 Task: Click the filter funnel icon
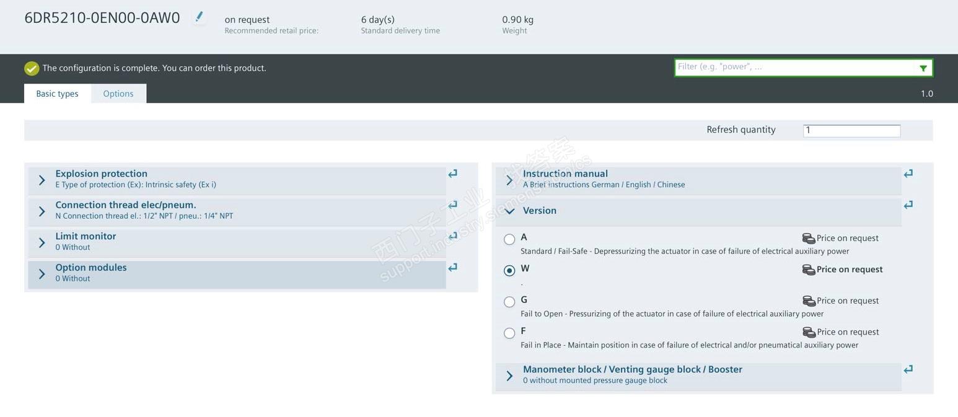[923, 68]
